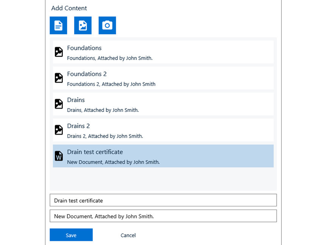Select the Drain test certificate list item
The image size is (327, 245).
pos(163,156)
